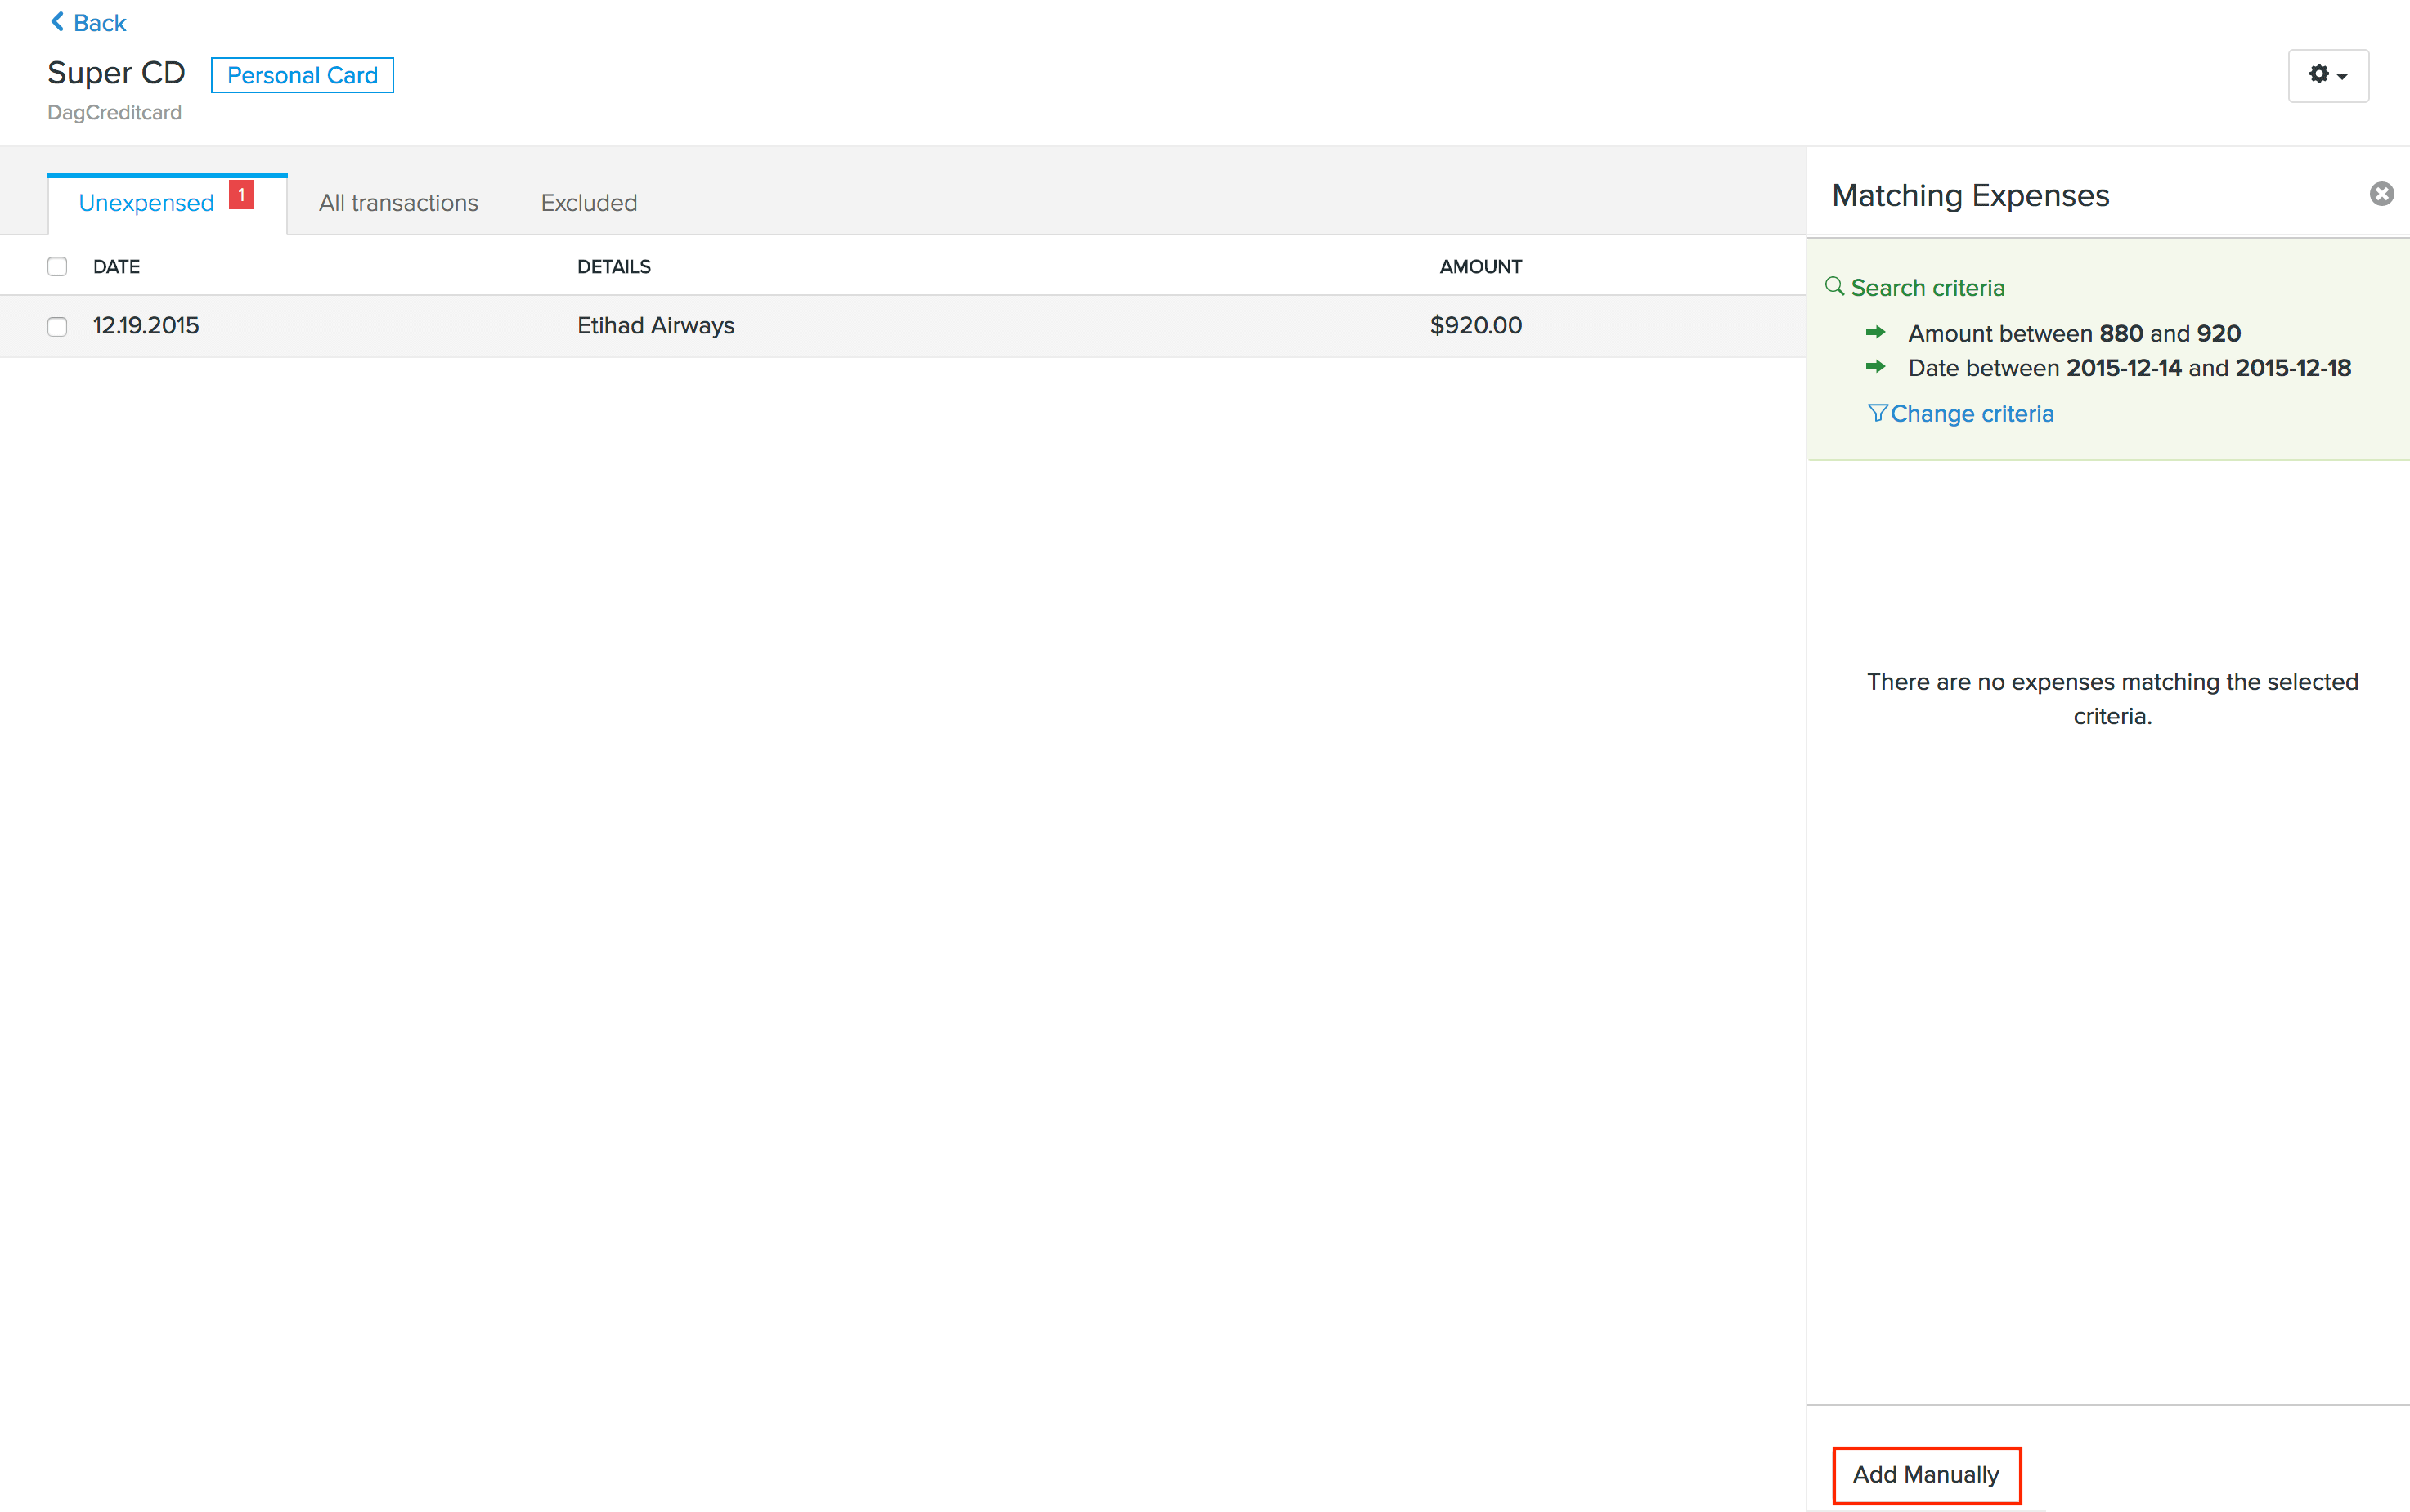This screenshot has width=2410, height=1512.
Task: Click green arrow beside Date criteria
Action: coord(1876,367)
